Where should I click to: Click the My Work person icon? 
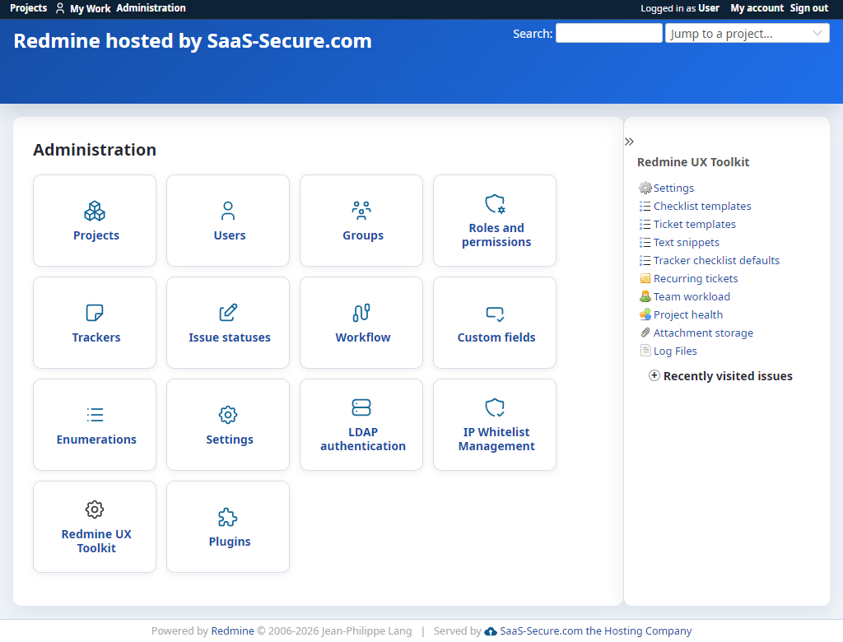[x=60, y=8]
